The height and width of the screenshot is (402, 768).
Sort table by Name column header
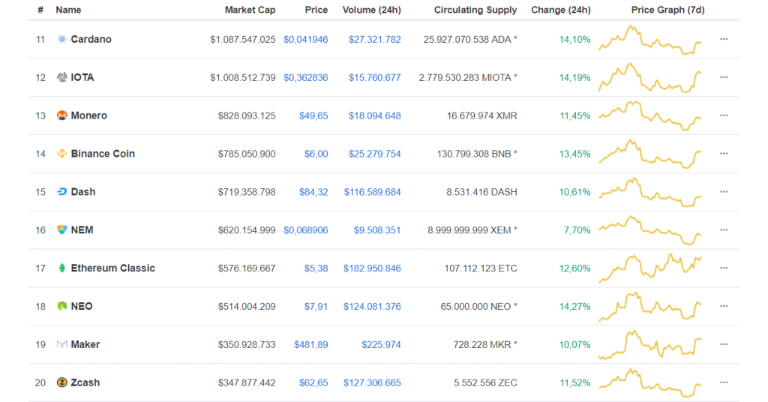68,10
